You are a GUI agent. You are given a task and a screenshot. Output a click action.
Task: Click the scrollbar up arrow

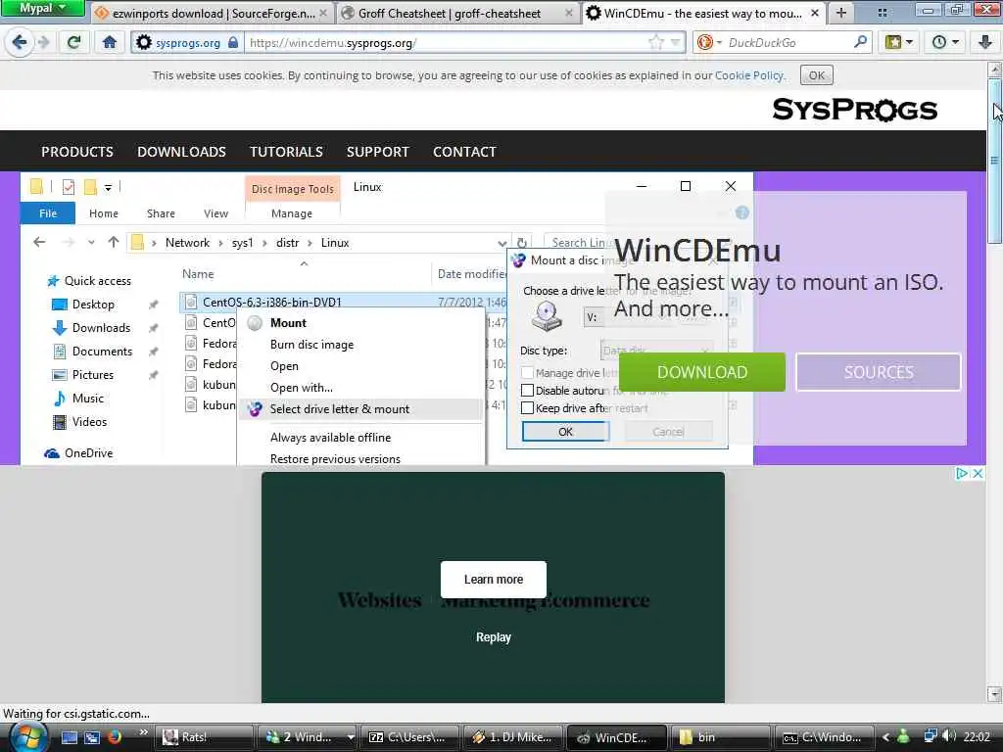click(x=995, y=70)
